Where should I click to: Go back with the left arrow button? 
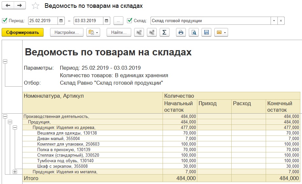8,5
